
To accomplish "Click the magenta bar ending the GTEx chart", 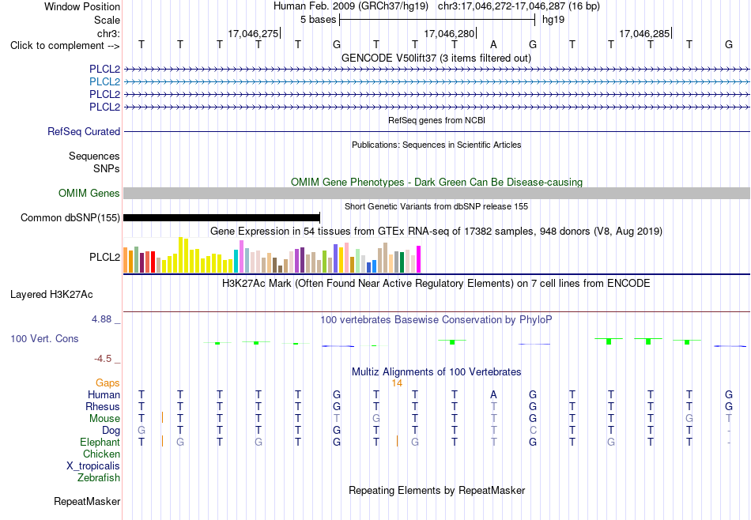I will tap(419, 259).
